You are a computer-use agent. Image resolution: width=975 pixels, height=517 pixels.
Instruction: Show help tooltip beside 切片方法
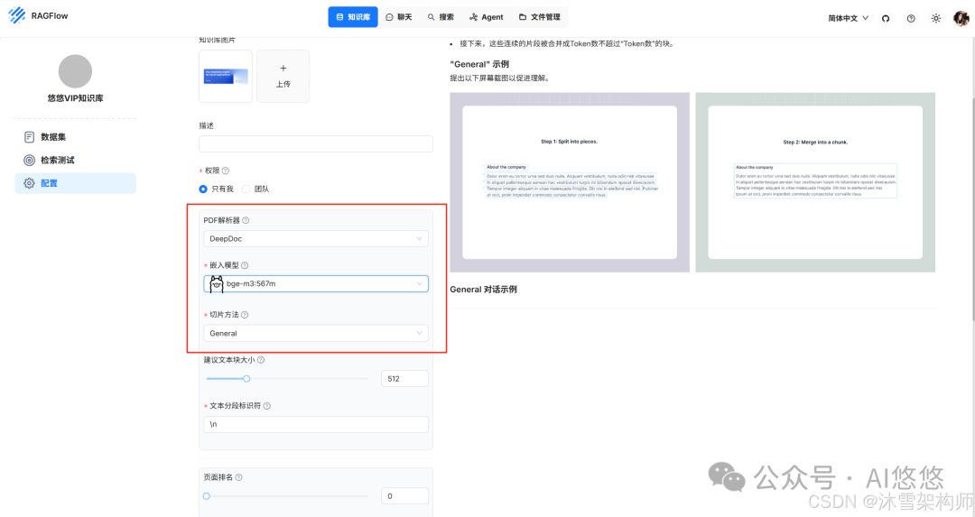point(245,315)
